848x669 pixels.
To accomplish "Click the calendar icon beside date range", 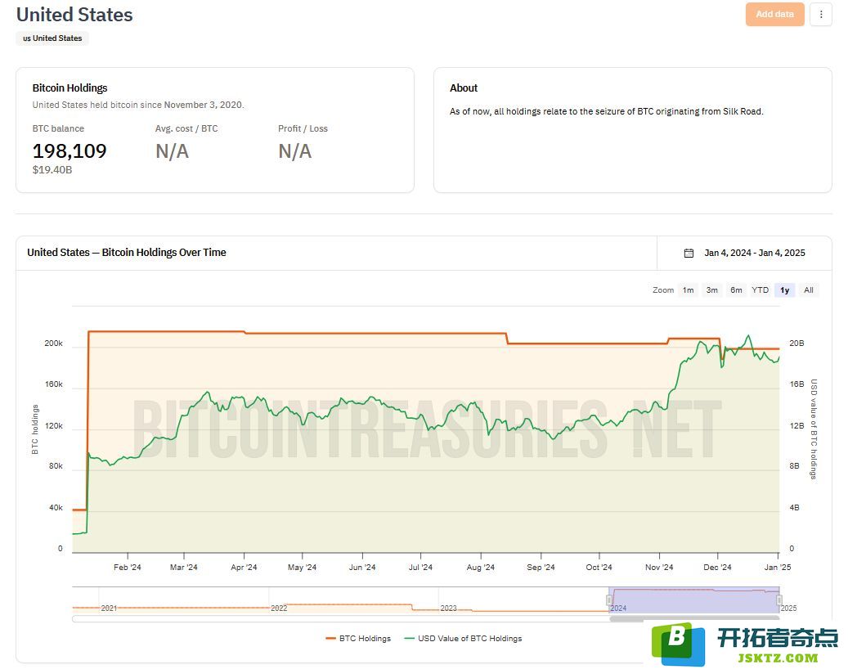I will point(689,253).
